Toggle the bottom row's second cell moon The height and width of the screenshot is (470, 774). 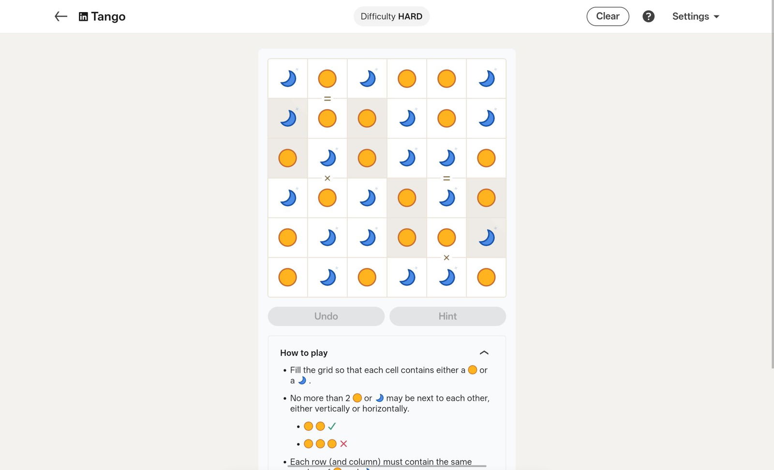click(327, 277)
